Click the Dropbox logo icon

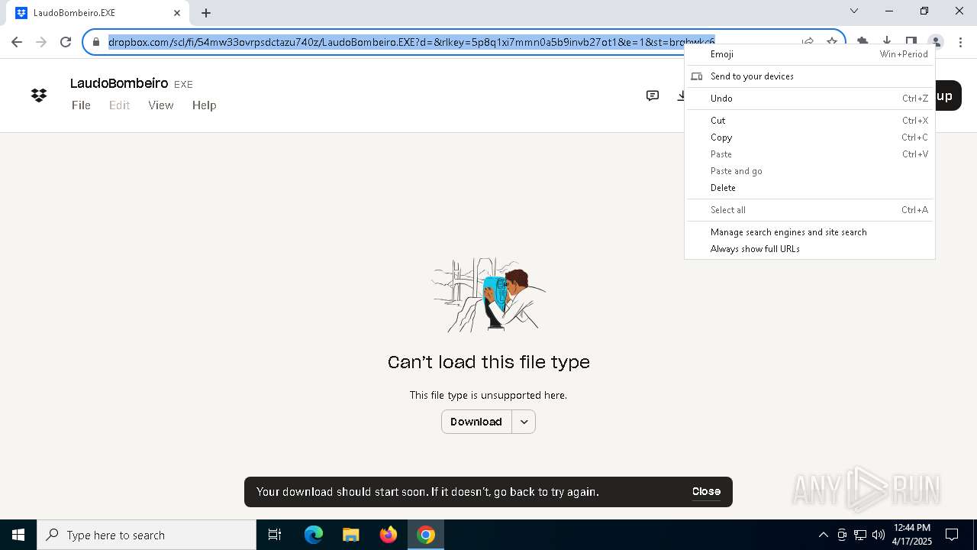[39, 95]
